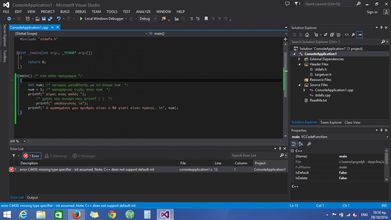
Task: Click the Collapse All icon in Solution Explorer
Action: pyautogui.click(x=332, y=35)
